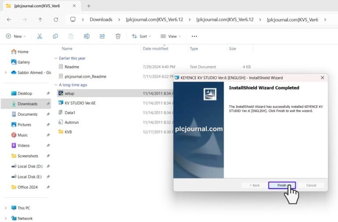The image size is (338, 222).
Task: Open the See more ellipsis menu
Action: click(194, 36)
